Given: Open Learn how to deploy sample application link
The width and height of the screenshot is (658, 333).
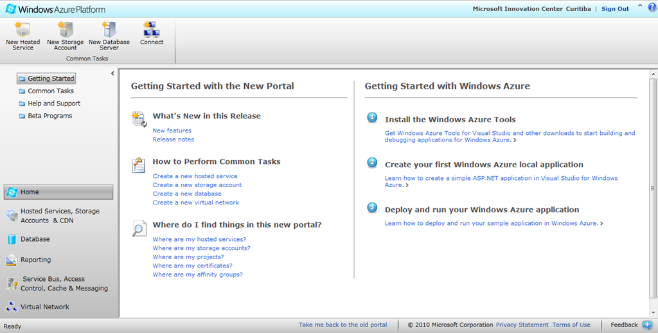Looking at the screenshot, I should tap(494, 224).
